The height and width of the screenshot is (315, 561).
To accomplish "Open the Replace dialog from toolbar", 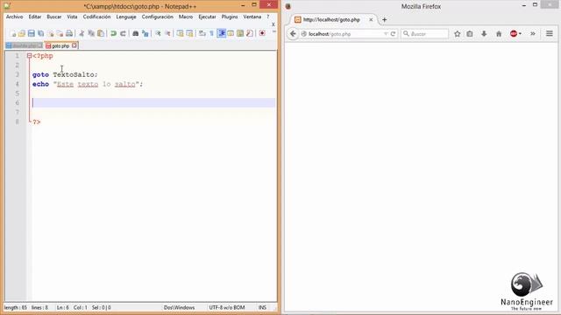I will [145, 33].
